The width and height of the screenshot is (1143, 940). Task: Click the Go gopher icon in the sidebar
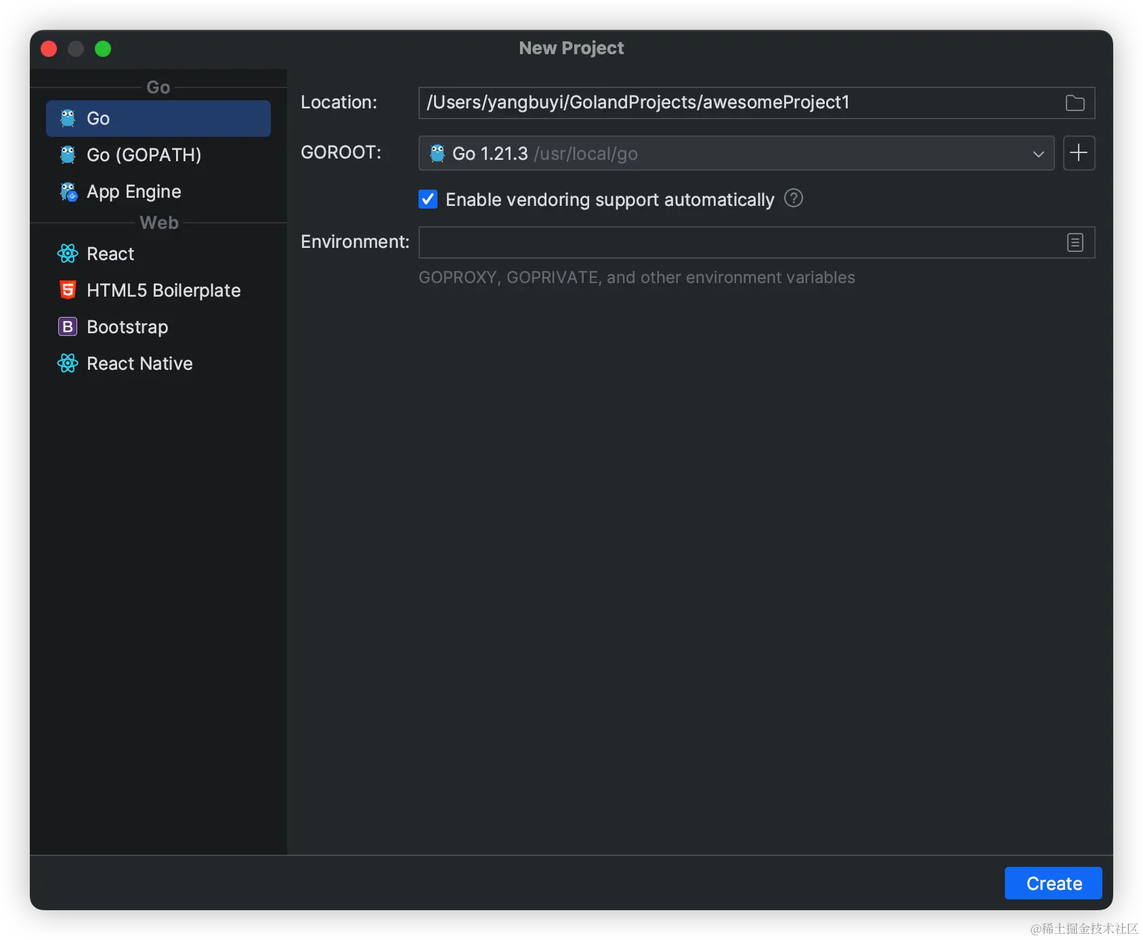68,119
